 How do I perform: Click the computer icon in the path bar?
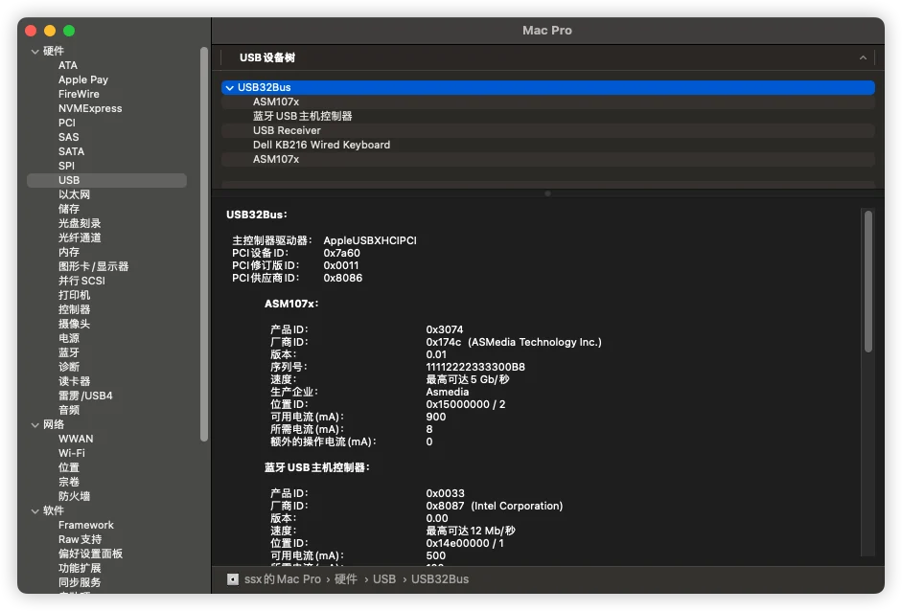(x=232, y=579)
